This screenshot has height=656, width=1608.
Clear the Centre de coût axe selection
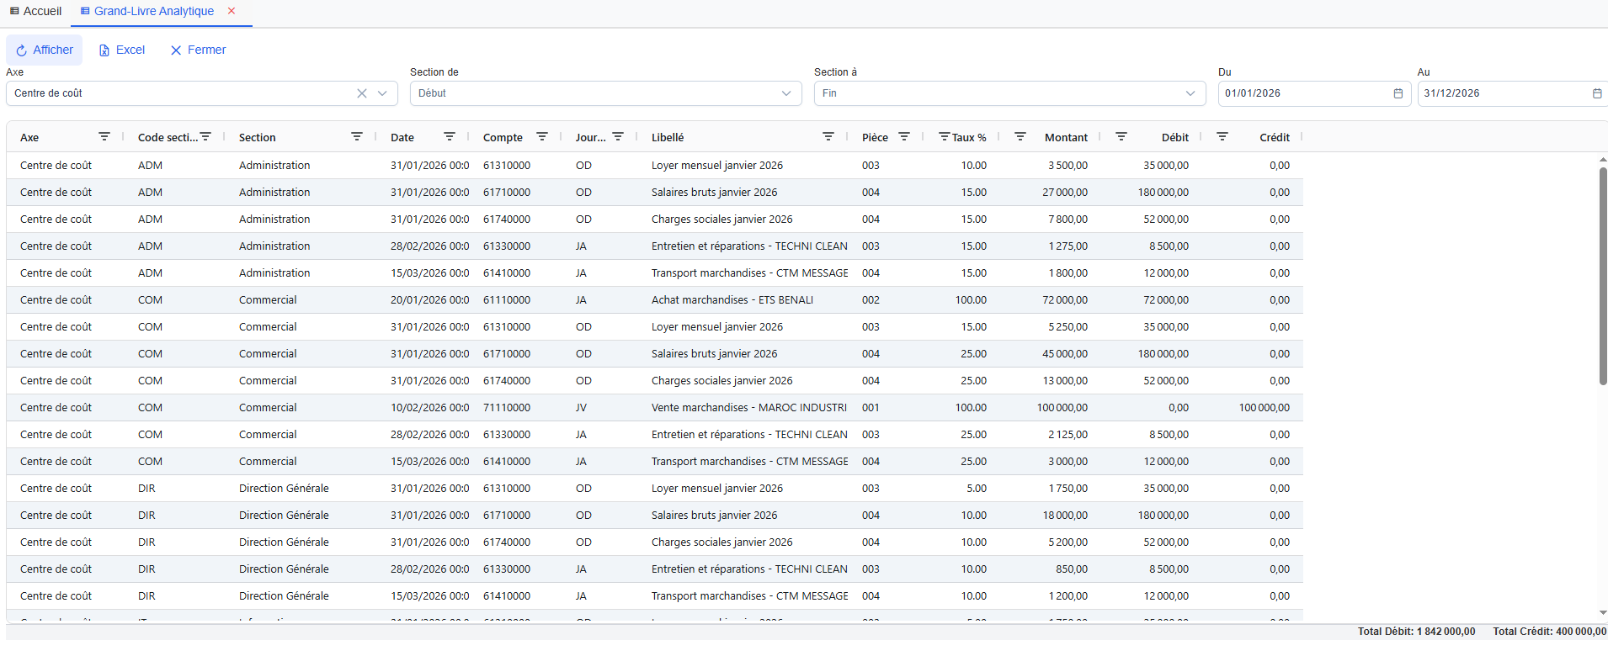[x=362, y=93]
